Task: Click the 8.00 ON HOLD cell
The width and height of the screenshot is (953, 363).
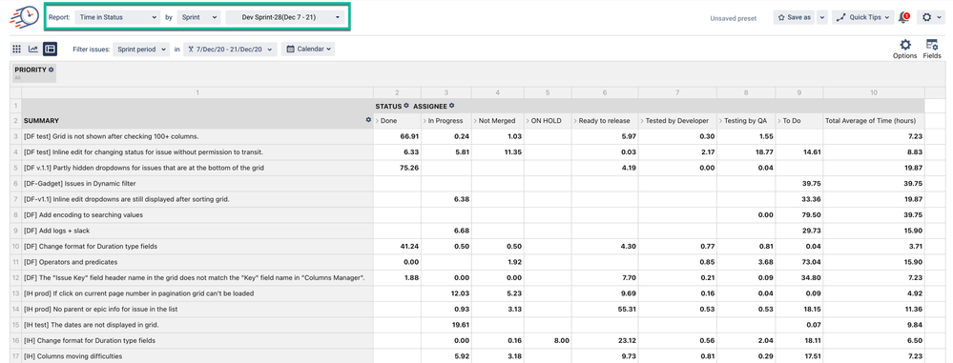Action: click(x=548, y=340)
